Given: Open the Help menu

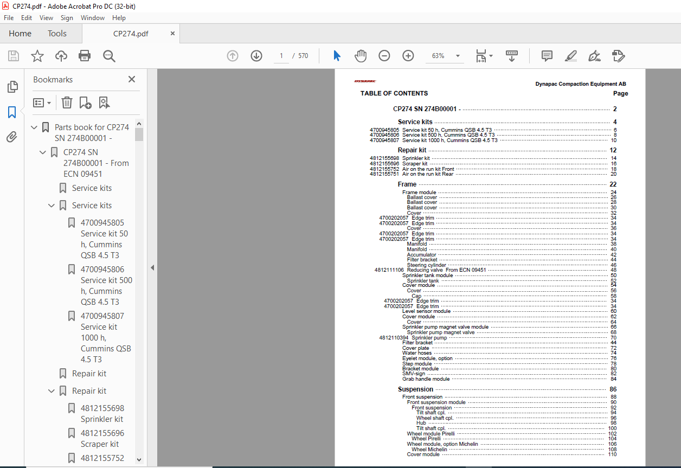Looking at the screenshot, I should click(x=119, y=18).
